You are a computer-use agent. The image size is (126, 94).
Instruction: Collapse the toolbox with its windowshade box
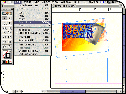point(12,9)
